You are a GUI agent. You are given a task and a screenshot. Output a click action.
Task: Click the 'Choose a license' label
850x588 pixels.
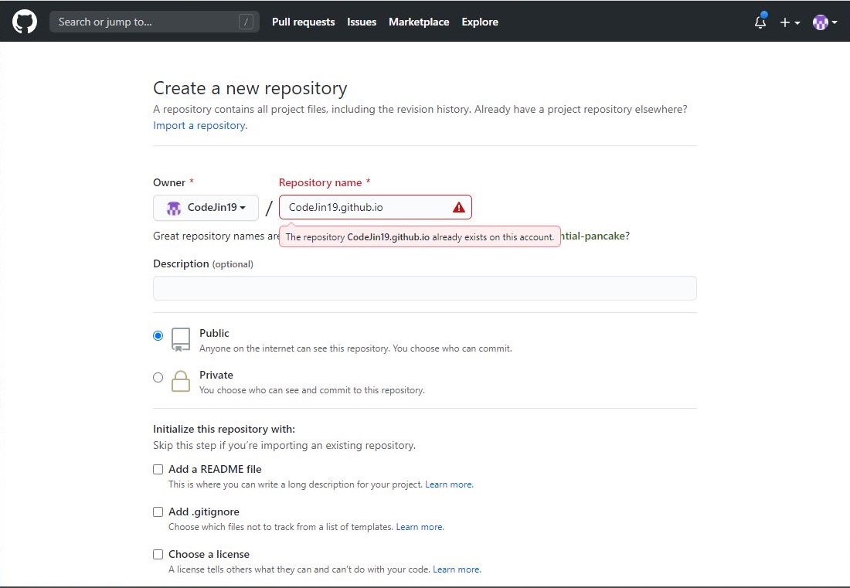209,554
